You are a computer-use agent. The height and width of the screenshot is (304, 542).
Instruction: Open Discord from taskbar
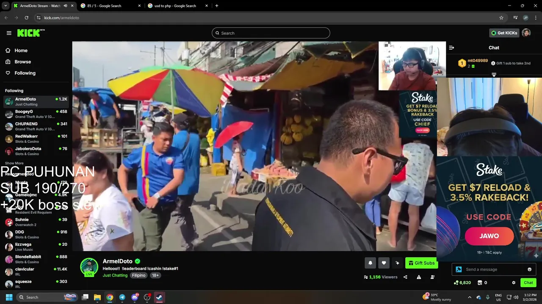pos(135,297)
